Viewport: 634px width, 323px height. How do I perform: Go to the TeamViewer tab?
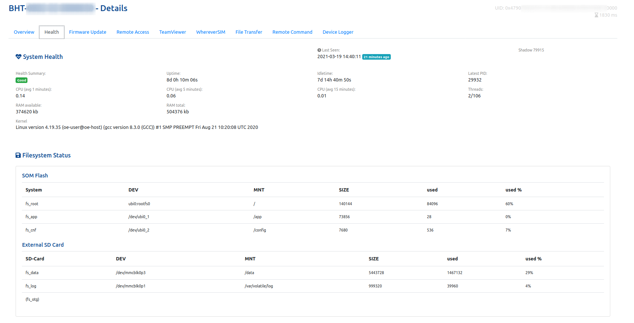[x=172, y=32]
